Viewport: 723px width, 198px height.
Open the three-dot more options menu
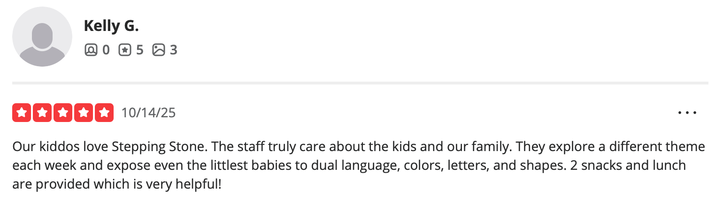687,113
